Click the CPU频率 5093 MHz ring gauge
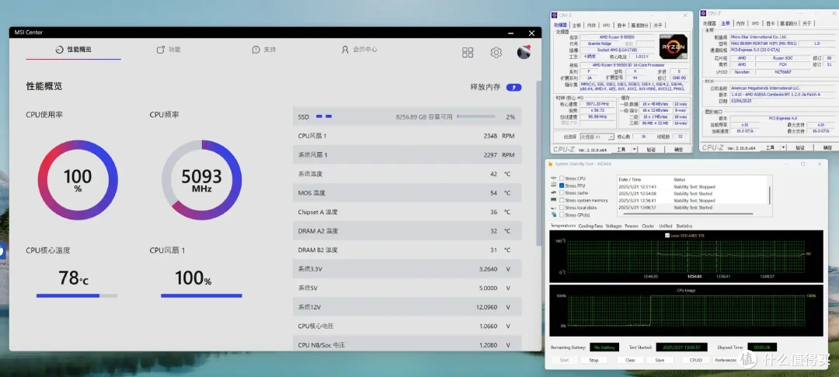Viewport: 839px width, 377px height. coord(202,180)
